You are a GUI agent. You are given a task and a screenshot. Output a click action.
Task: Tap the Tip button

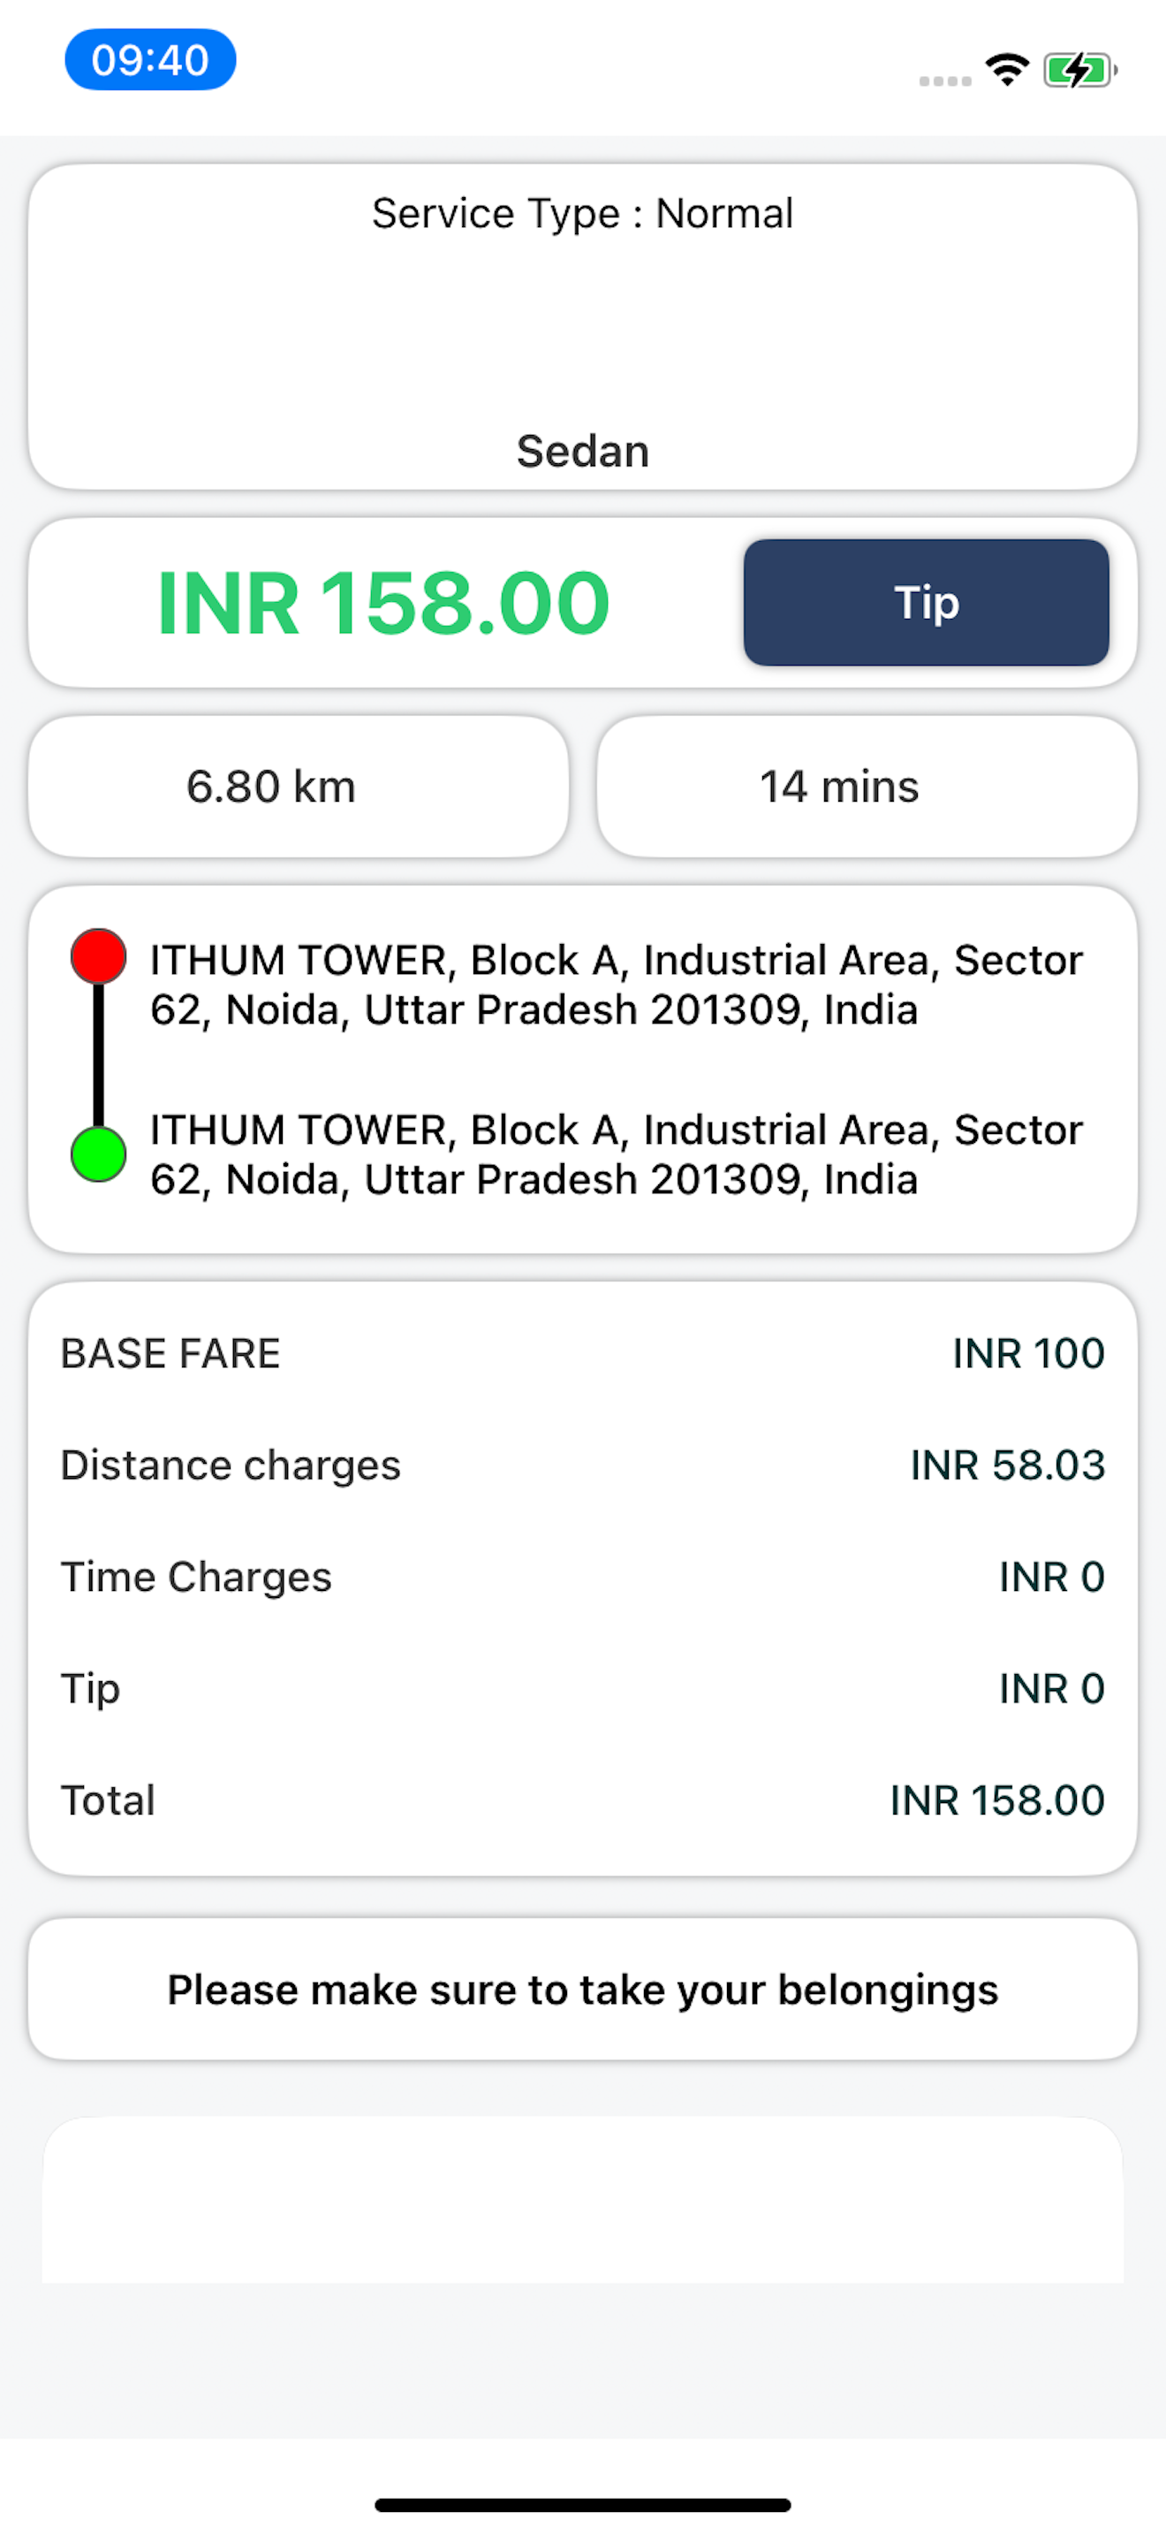(926, 602)
